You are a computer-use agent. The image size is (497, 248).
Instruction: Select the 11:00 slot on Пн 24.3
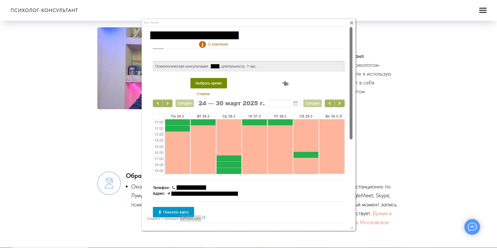click(177, 122)
